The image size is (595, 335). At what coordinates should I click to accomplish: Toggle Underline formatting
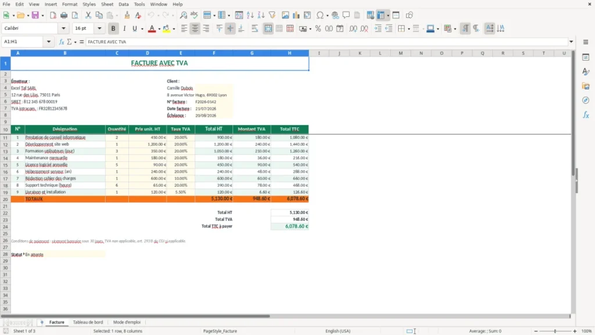click(x=134, y=28)
